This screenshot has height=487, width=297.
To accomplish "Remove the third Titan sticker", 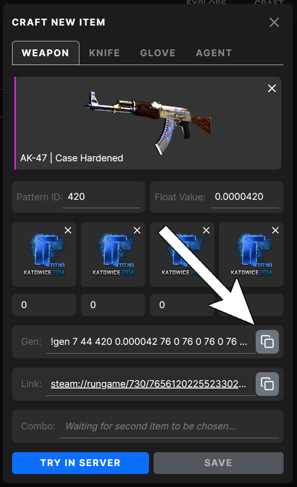I will (x=206, y=230).
